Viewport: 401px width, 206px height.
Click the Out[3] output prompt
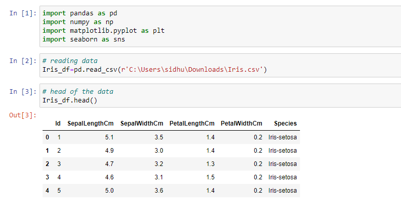(x=23, y=115)
